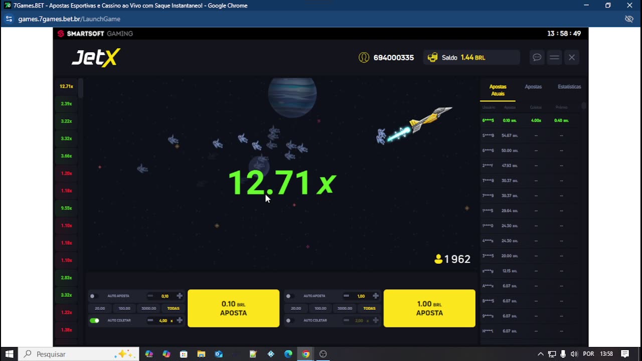The height and width of the screenshot is (361, 642).
Task: Click the bets list scrollbar on the right
Action: click(583, 106)
